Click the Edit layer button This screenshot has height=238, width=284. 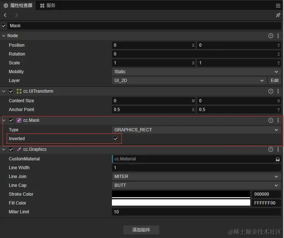coord(274,81)
